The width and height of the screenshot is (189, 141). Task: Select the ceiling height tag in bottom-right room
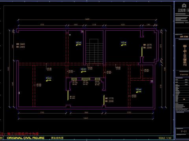(139, 90)
